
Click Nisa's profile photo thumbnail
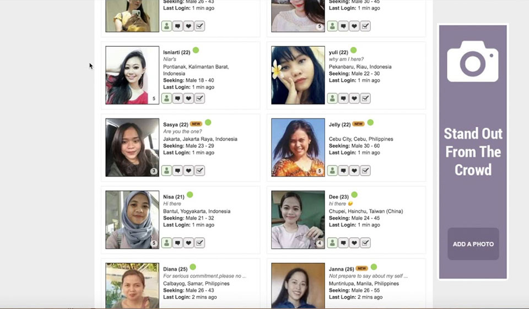[x=132, y=220]
